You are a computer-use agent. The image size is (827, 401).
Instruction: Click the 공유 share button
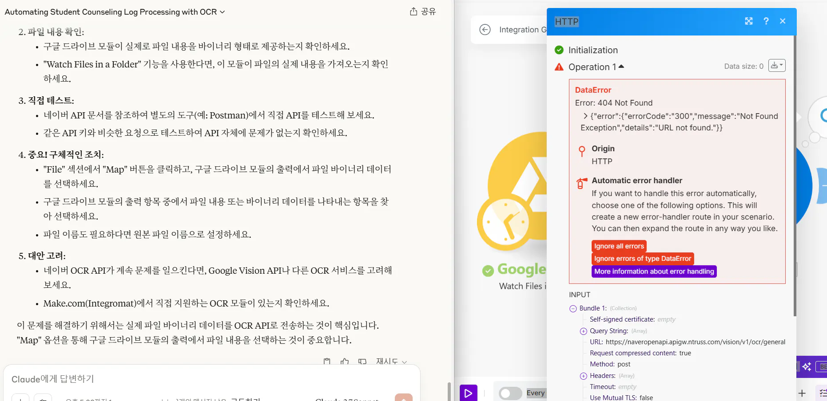pos(423,12)
